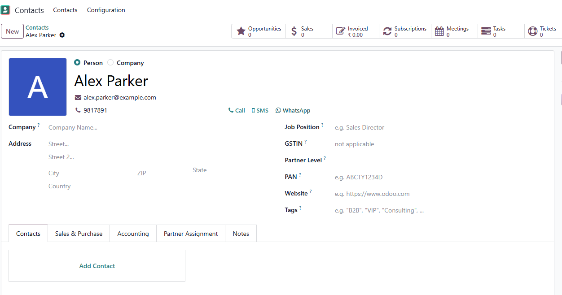Switch to the Partner Assignment tab

point(191,234)
